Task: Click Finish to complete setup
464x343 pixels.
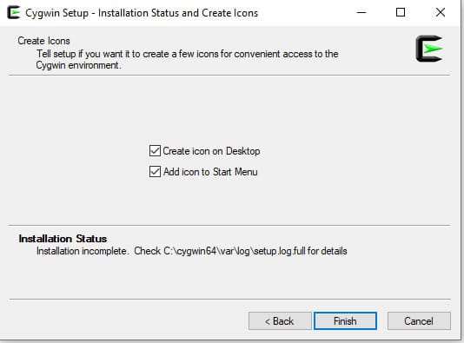Action: [345, 320]
